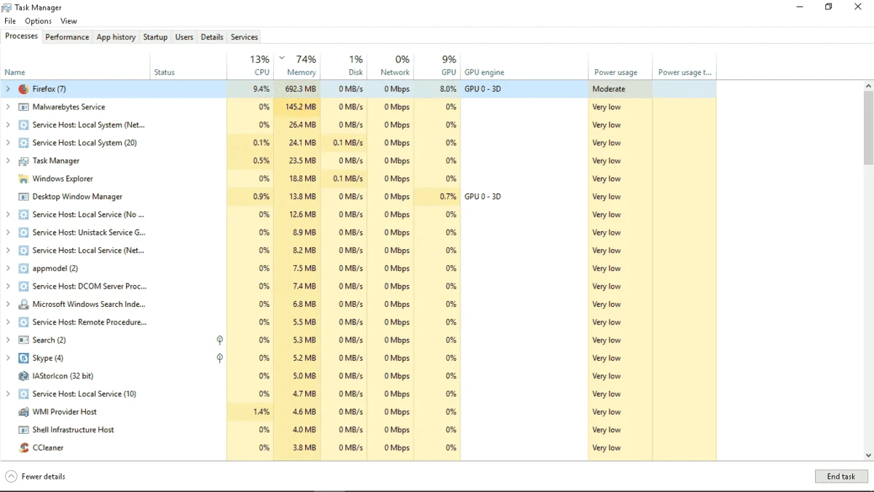Screen dimensions: 874x492
Task: Click the Skype process icon
Action: pyautogui.click(x=23, y=358)
